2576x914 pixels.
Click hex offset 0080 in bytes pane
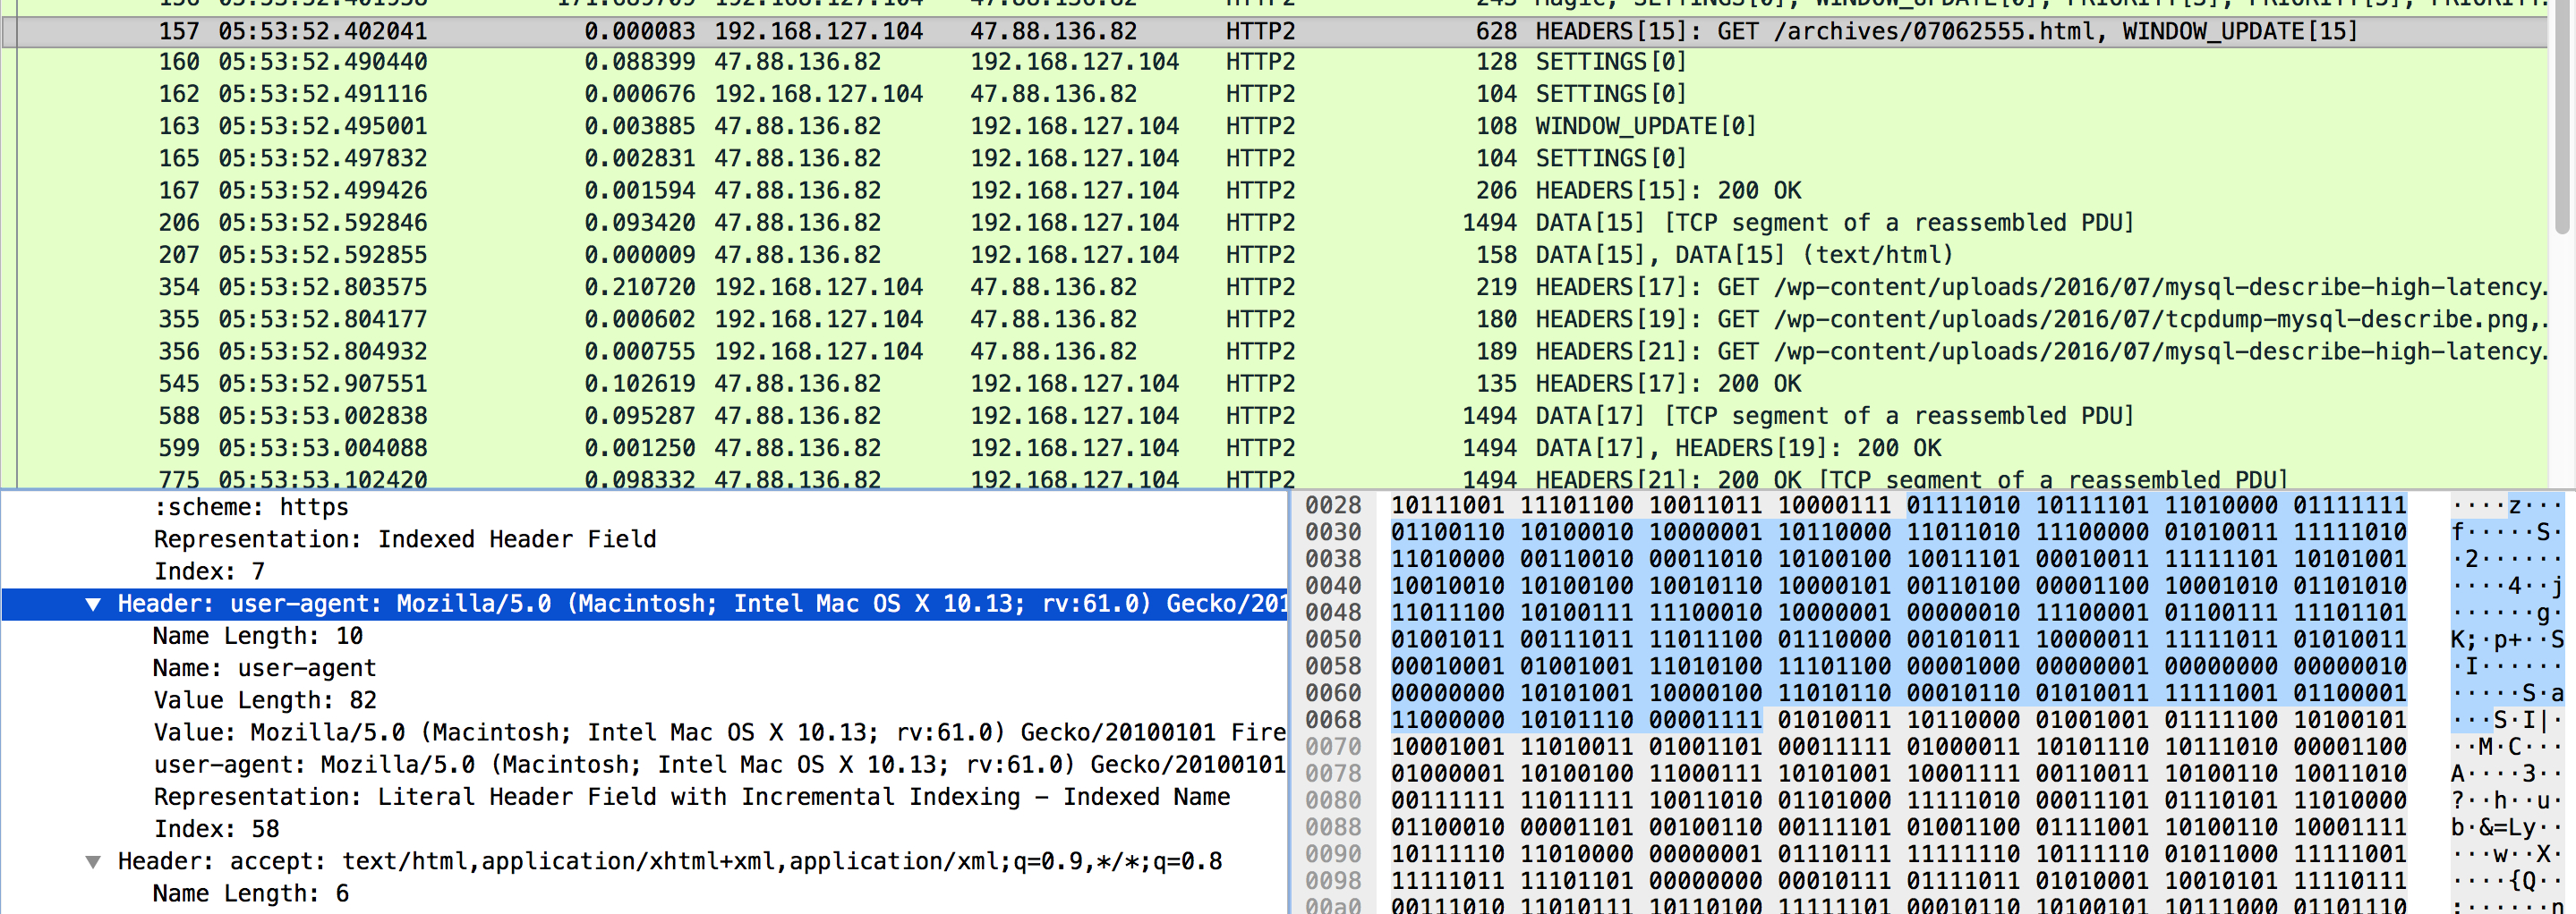click(1333, 800)
